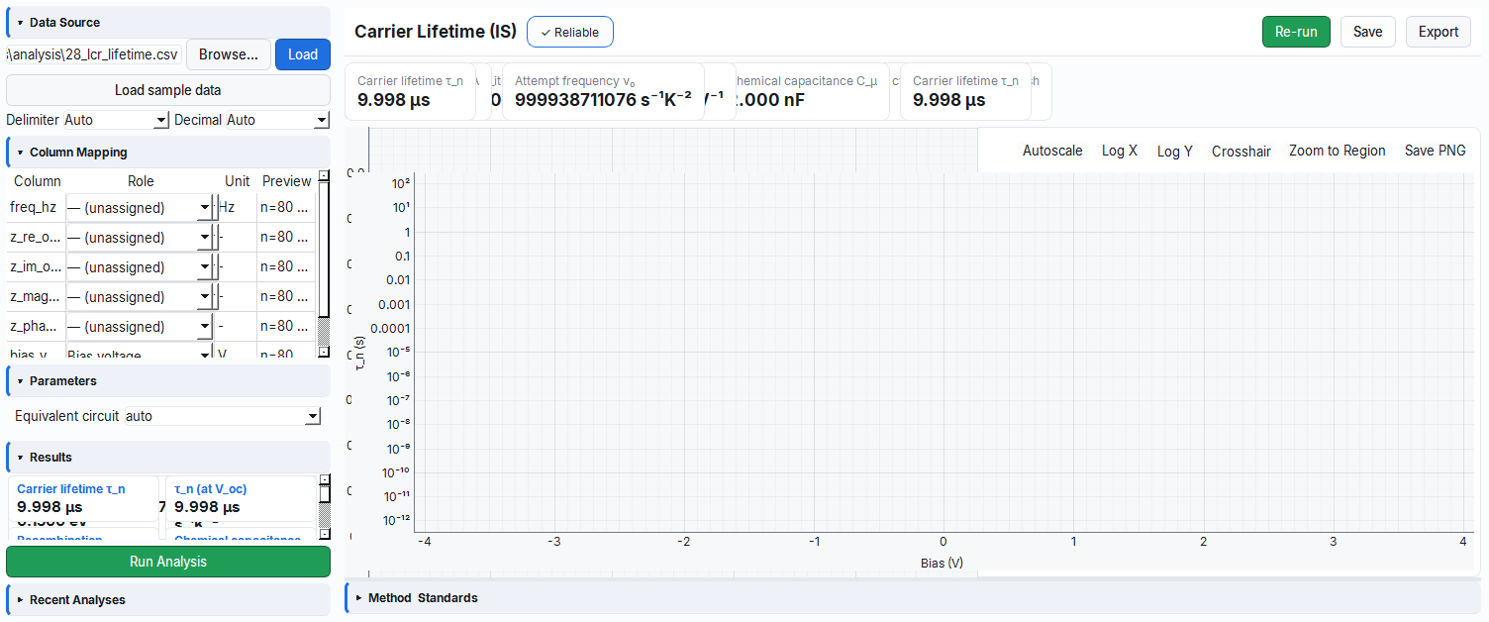Open role dropdown for z_mag column
1489x622 pixels.
(x=140, y=297)
